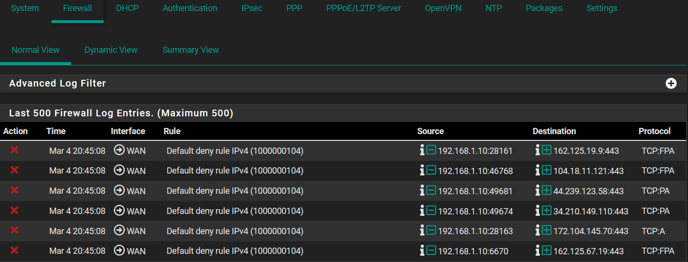Click the Protocol column header
Screen dimensions: 688x262
[x=655, y=131]
